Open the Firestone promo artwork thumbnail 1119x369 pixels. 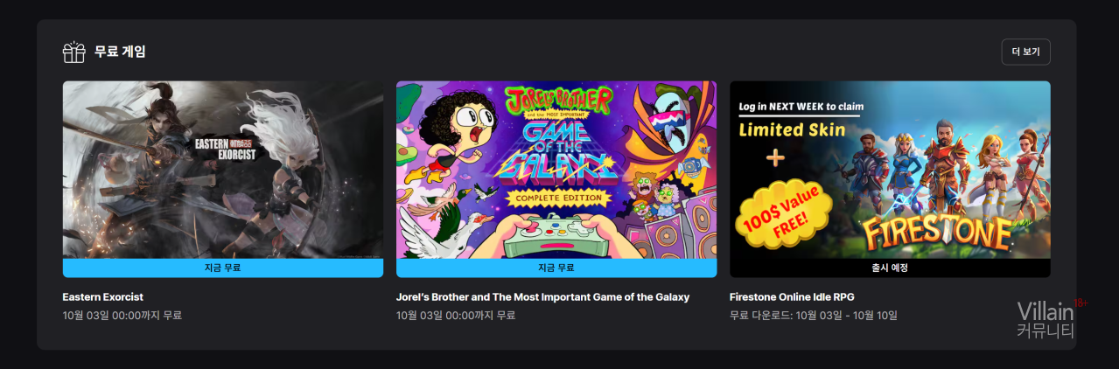coord(890,170)
